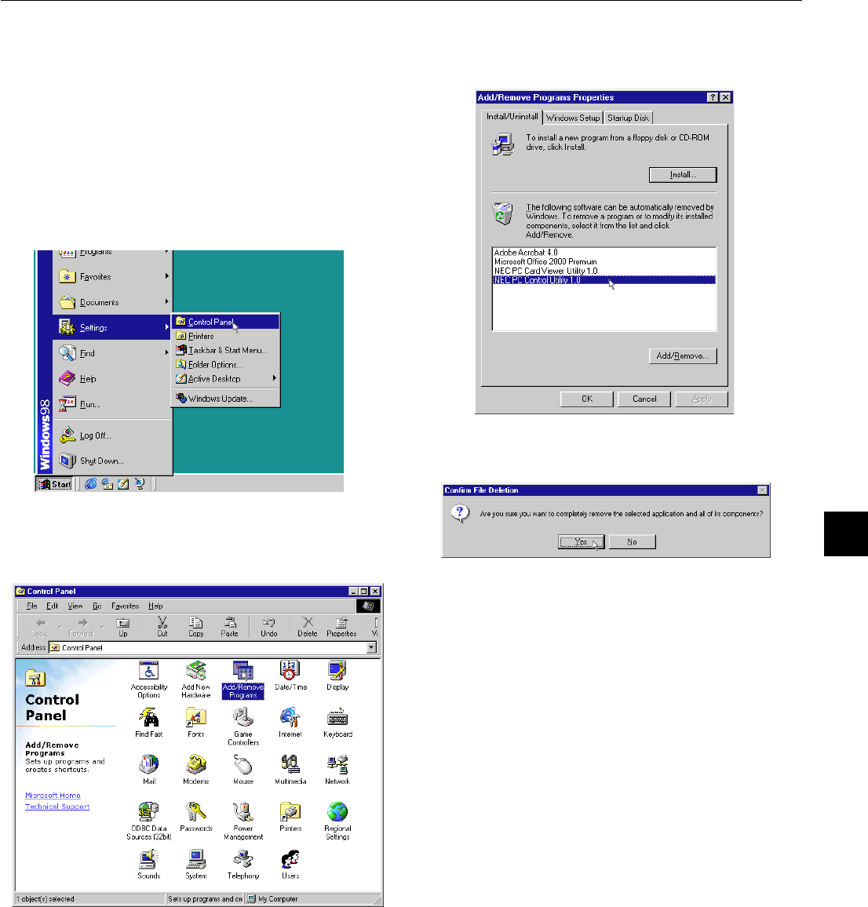Screen dimensions: 868x907
Task: Open the Keyboard applet
Action: click(337, 723)
